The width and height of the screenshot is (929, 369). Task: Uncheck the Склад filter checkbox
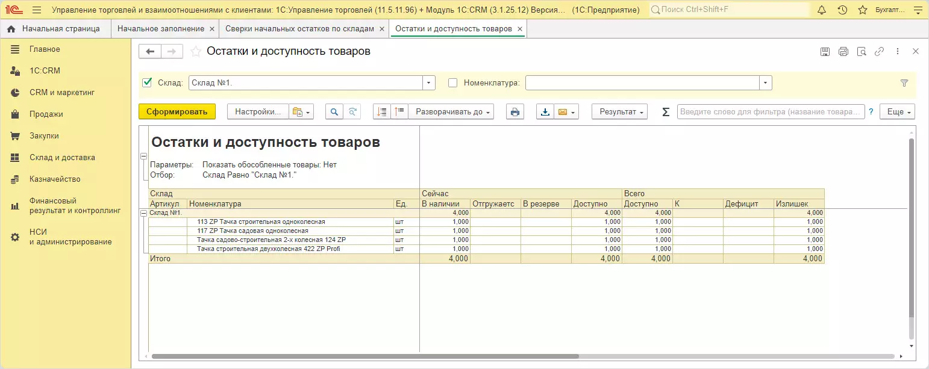pyautogui.click(x=147, y=82)
